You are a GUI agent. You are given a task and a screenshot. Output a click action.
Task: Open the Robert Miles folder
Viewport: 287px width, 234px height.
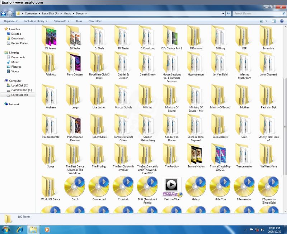click(99, 126)
